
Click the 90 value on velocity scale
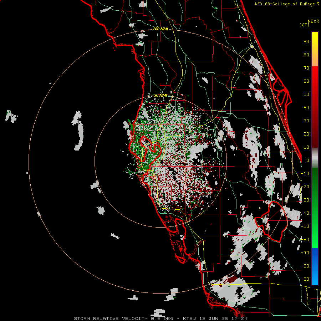[x=306, y=42]
